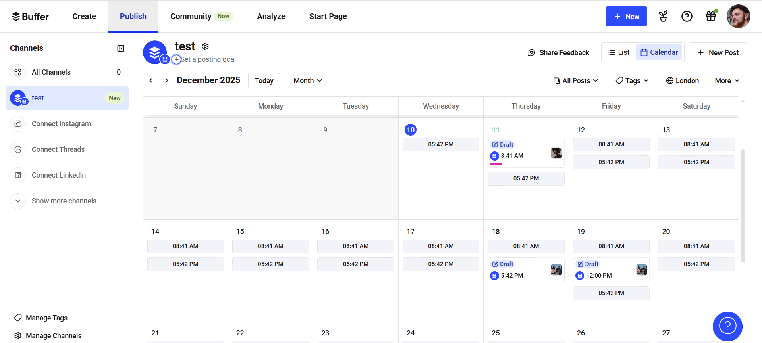Open the Create tab
The image size is (762, 343).
pyautogui.click(x=84, y=16)
